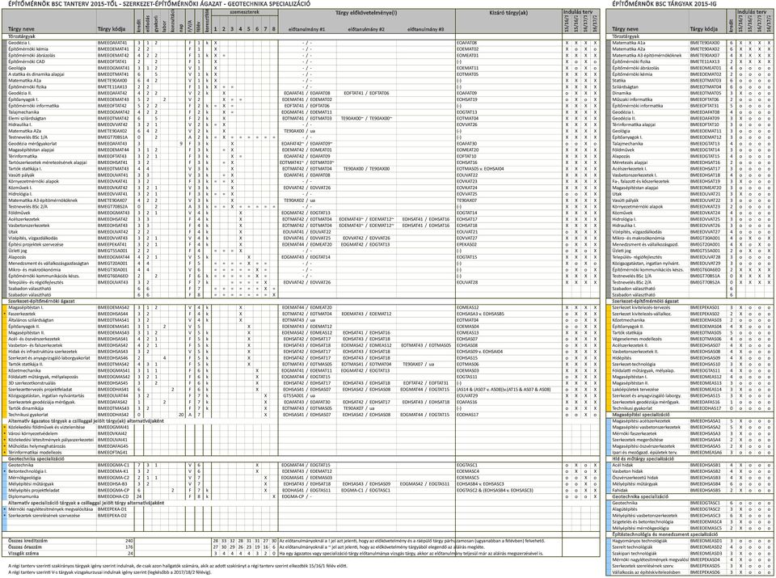The image size is (776, 578).
Task: Click the 'előtanulmány #3' subheader
Action: pyautogui.click(x=425, y=30)
